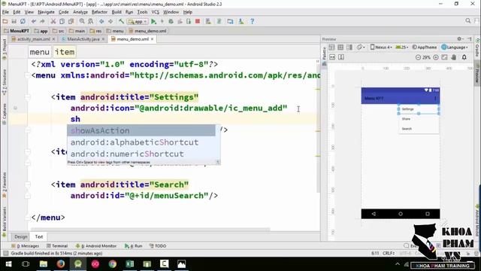
Task: Click the Open folder toolbar icon
Action: point(5,21)
